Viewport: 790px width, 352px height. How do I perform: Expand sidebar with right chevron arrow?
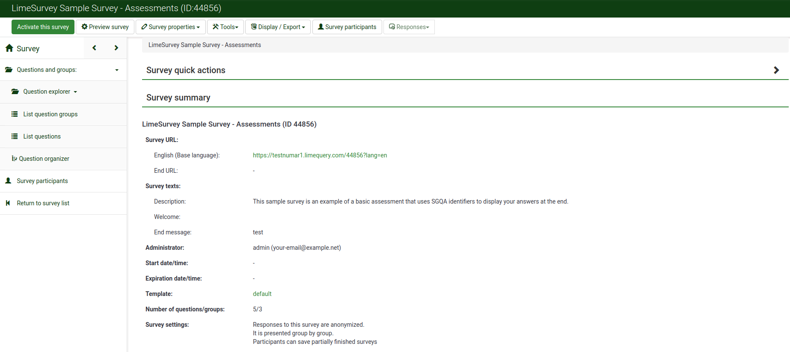click(x=116, y=48)
